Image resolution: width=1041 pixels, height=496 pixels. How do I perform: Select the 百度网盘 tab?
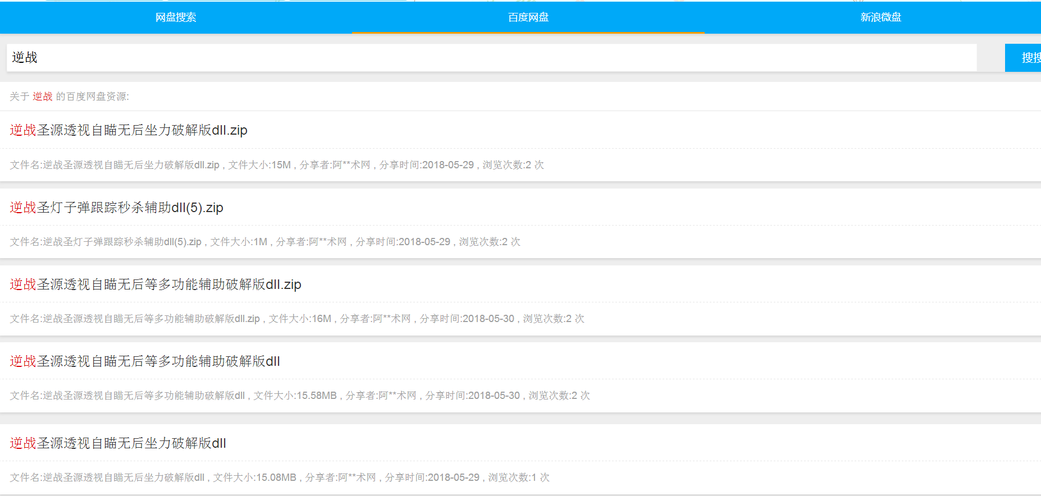[x=528, y=17]
